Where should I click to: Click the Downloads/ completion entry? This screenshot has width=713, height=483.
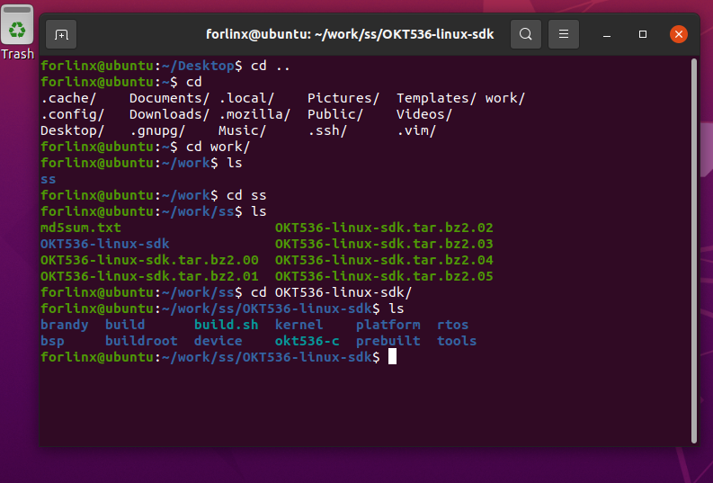169,114
